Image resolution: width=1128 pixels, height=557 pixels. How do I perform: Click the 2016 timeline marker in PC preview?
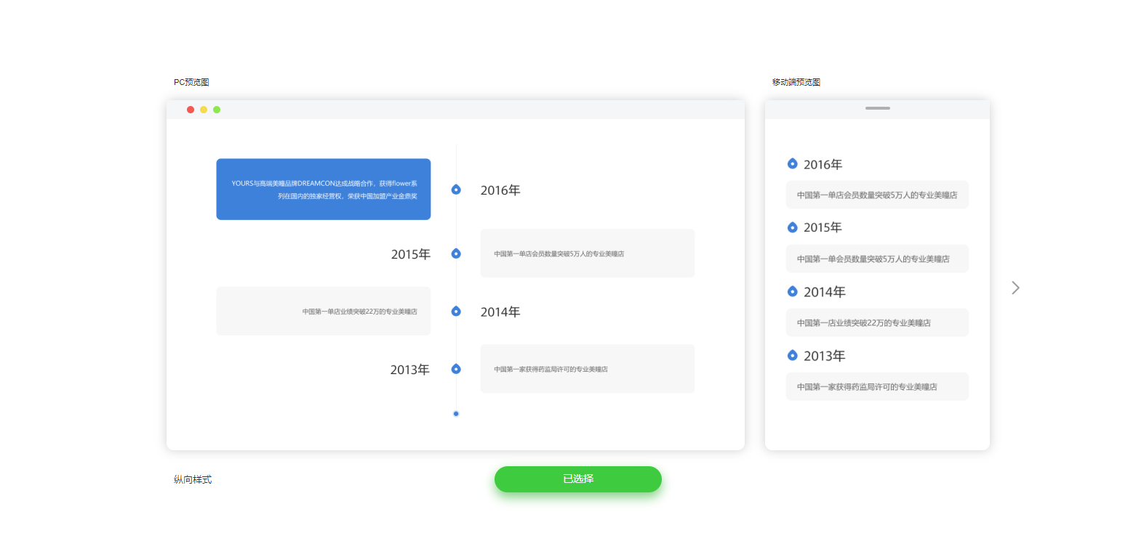coord(456,190)
